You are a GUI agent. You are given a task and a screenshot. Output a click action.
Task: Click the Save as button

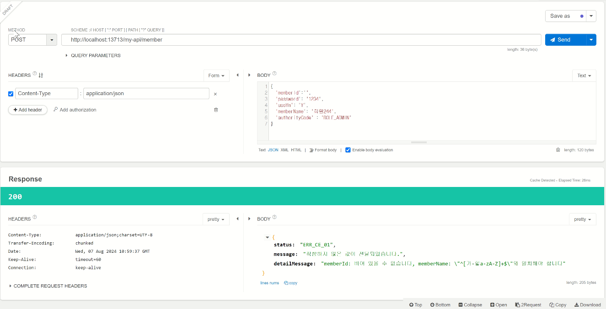click(x=566, y=16)
